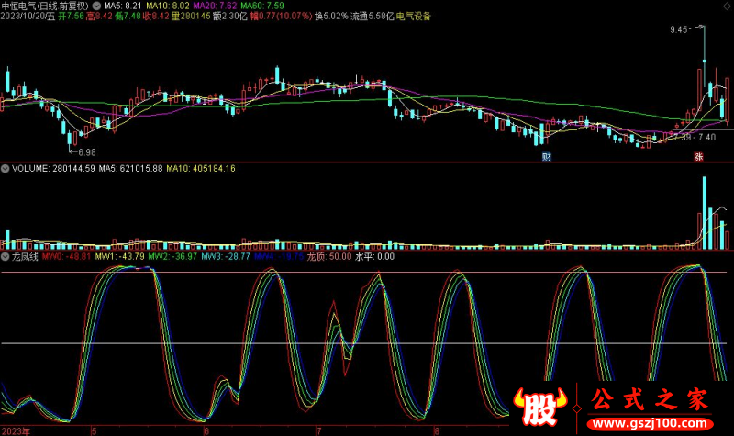Click the month 5 marker on time axis
Viewport: 734px width, 436px height.
click(95, 431)
